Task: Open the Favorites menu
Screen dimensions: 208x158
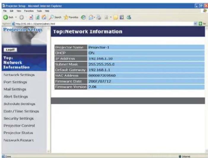Action: (29, 11)
